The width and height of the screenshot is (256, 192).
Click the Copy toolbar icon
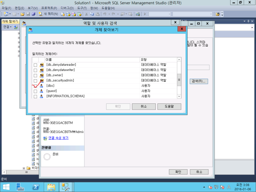click(92, 14)
